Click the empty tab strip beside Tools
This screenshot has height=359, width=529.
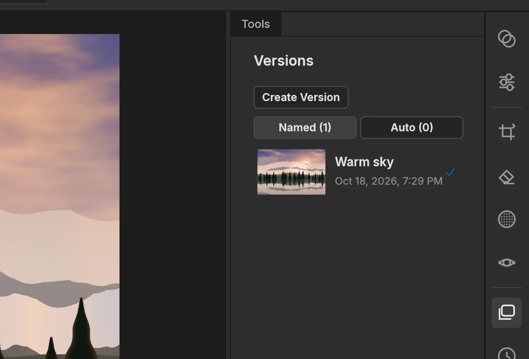pyautogui.click(x=383, y=24)
